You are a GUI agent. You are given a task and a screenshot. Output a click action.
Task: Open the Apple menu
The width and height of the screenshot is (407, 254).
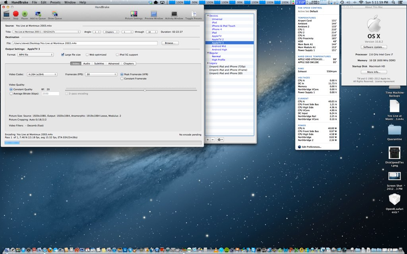pos(6,2)
